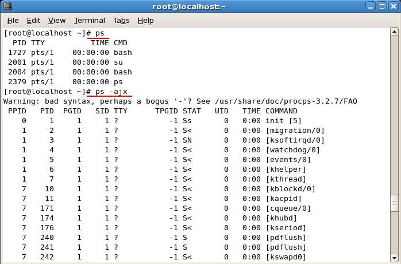Viewport: 401px width, 264px height.
Task: Click the '[khelper]' process entry
Action: coord(286,170)
